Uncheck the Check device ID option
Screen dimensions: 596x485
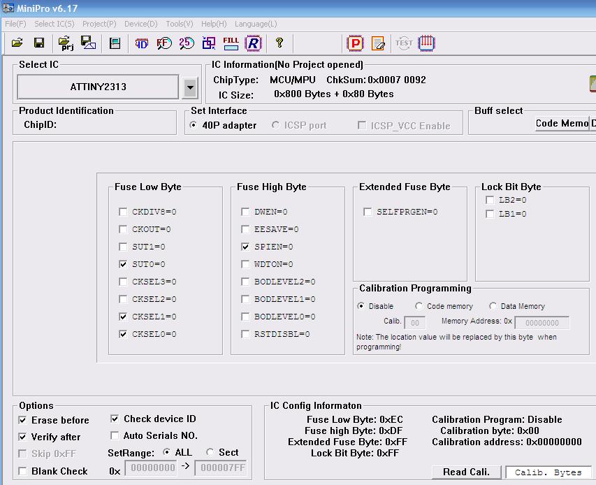click(x=115, y=419)
